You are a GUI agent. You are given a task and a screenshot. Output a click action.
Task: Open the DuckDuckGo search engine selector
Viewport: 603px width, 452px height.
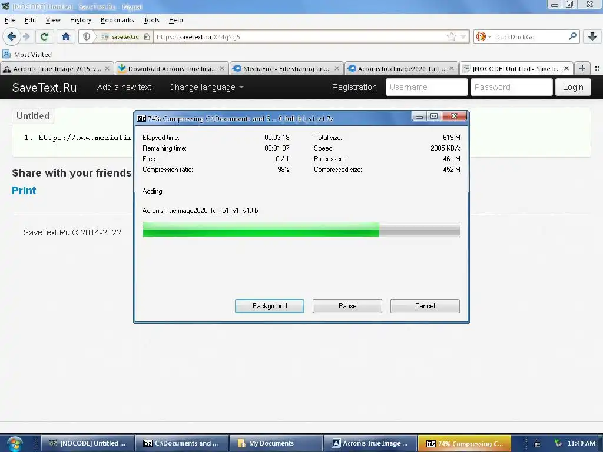(483, 36)
